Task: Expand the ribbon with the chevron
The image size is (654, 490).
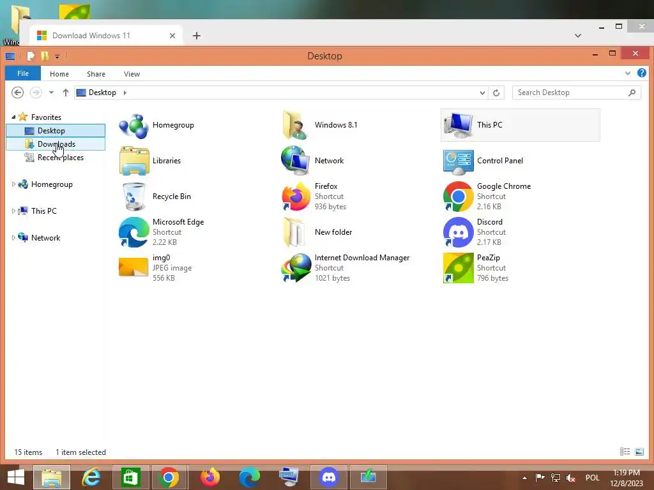Action: 628,73
